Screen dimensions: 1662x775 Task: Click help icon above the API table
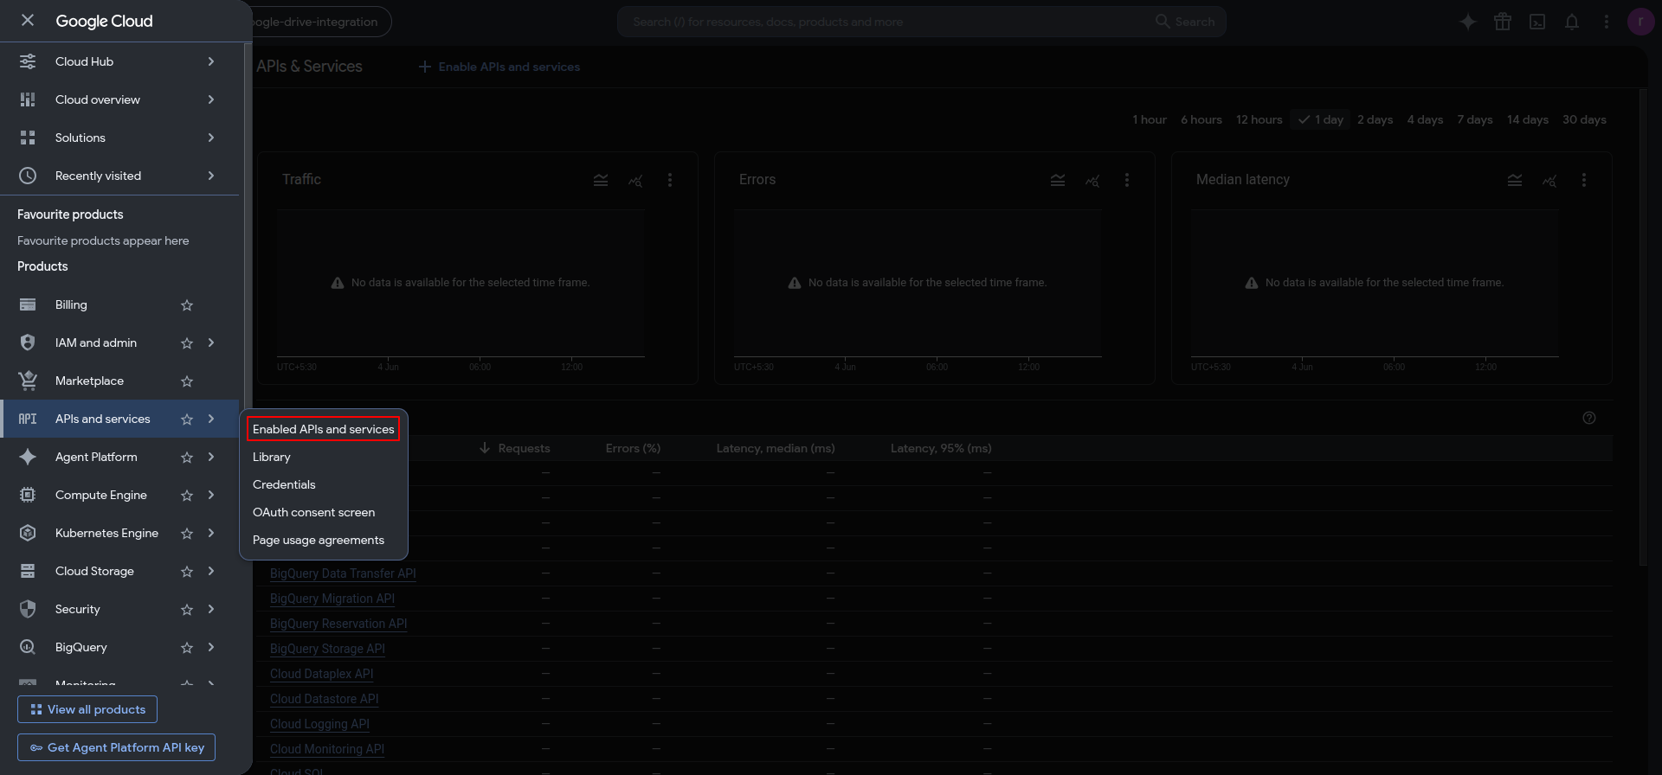tap(1589, 418)
